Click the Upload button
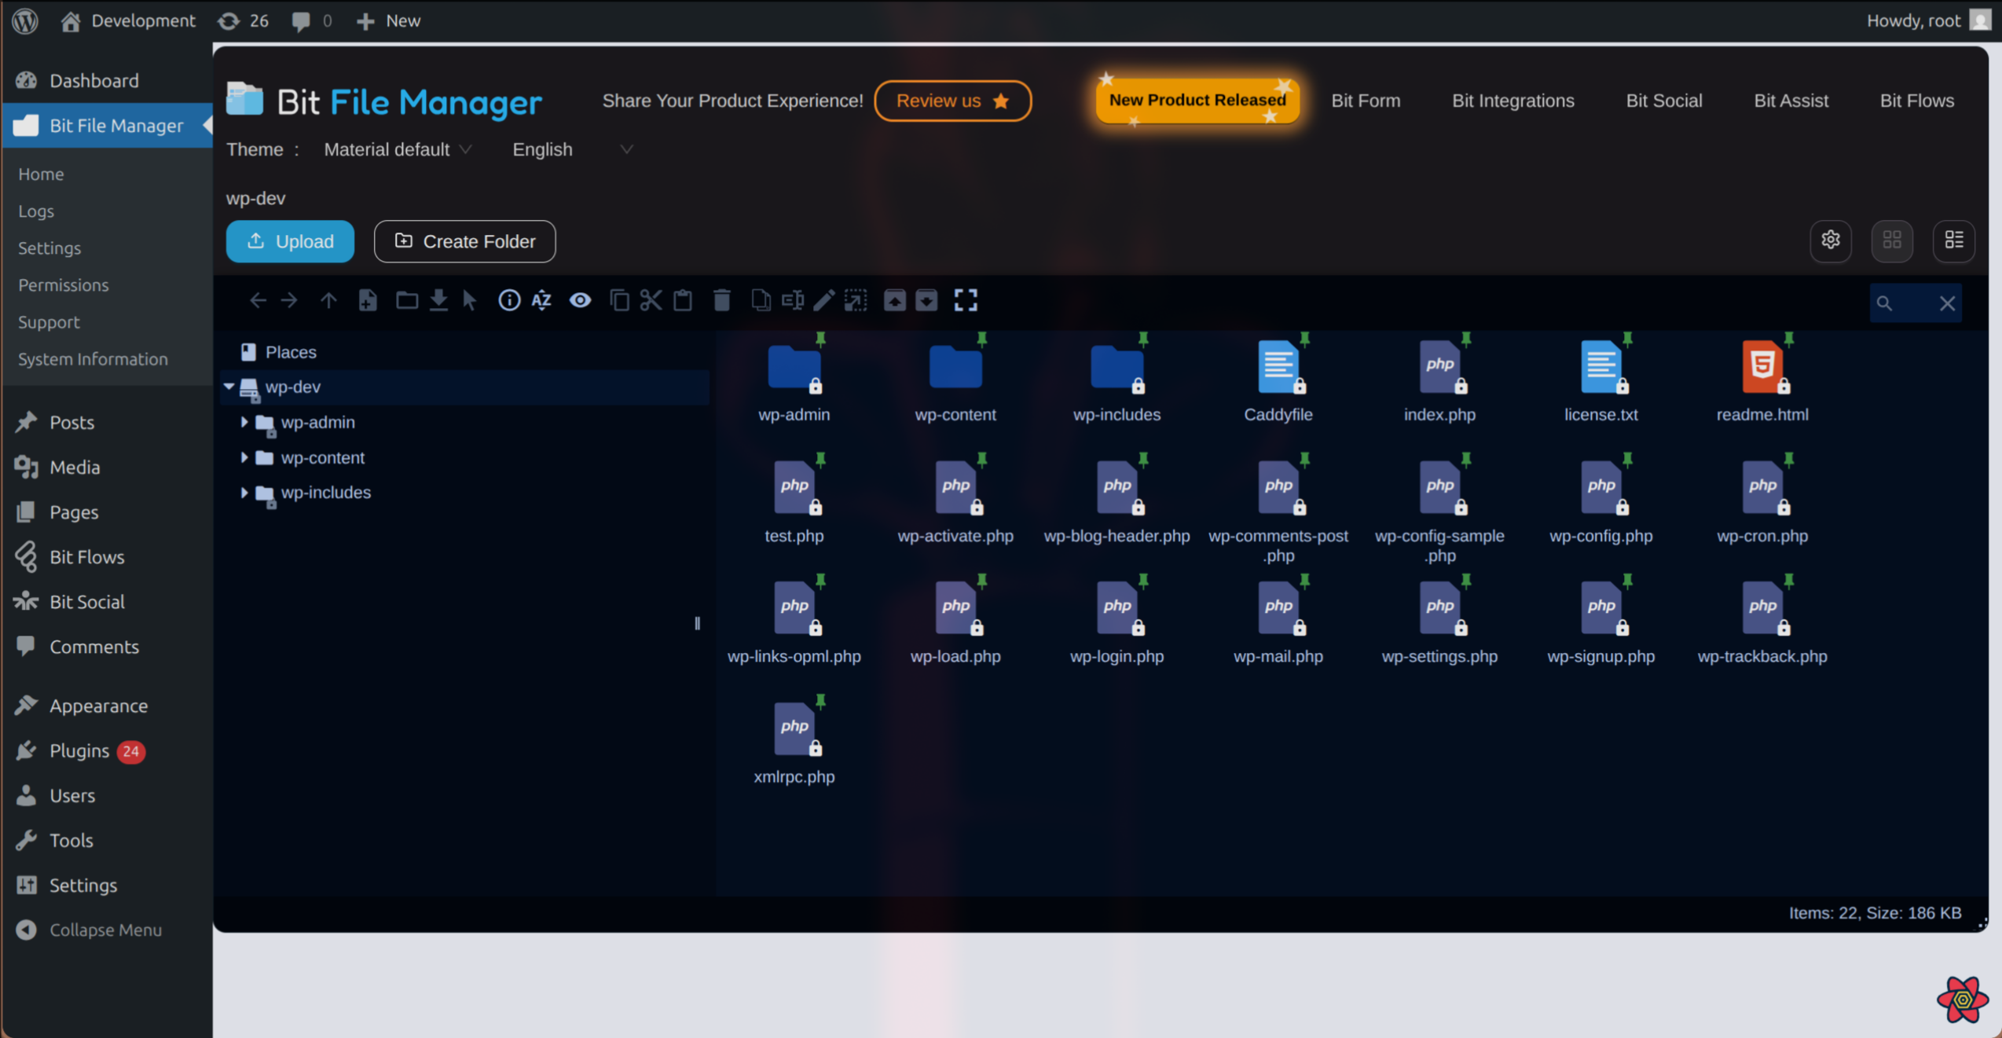Screen dimensions: 2002x1038 [x=290, y=241]
